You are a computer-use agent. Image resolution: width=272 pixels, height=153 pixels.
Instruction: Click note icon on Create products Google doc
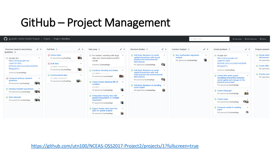pos(215,56)
